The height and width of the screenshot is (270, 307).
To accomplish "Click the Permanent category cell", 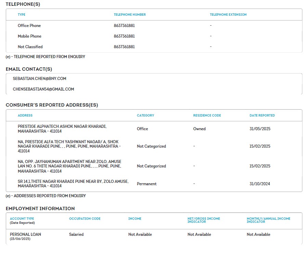I will pos(146,184).
